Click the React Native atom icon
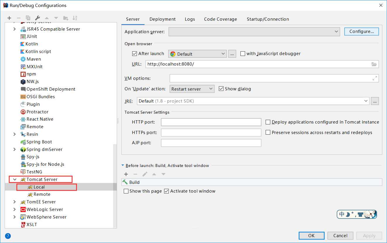The image size is (387, 243). 23,119
